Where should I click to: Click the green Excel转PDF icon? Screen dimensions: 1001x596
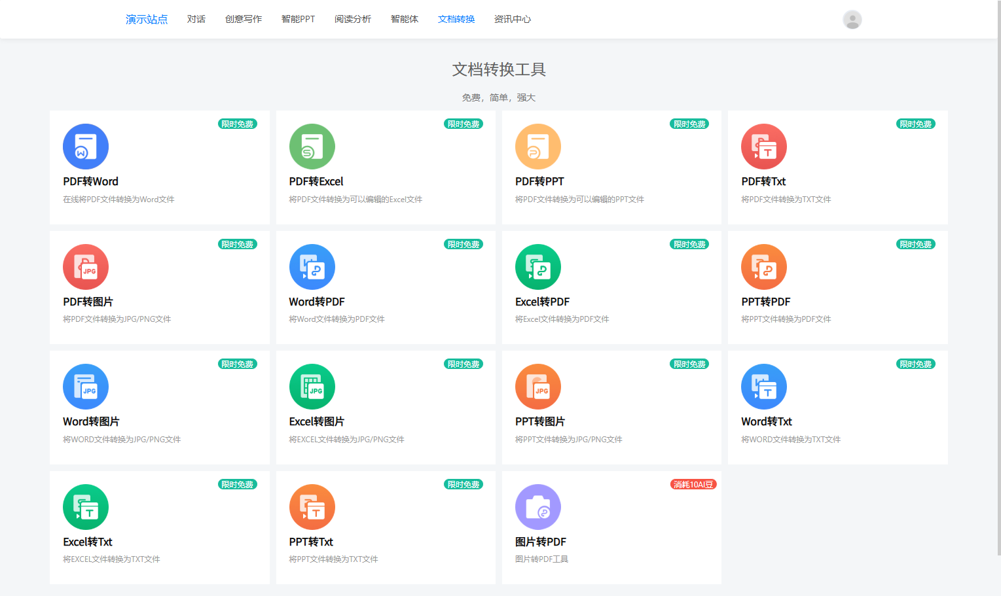(x=538, y=267)
